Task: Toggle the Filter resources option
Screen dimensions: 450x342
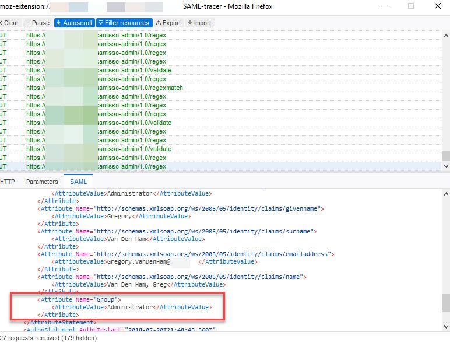Action: pyautogui.click(x=124, y=23)
